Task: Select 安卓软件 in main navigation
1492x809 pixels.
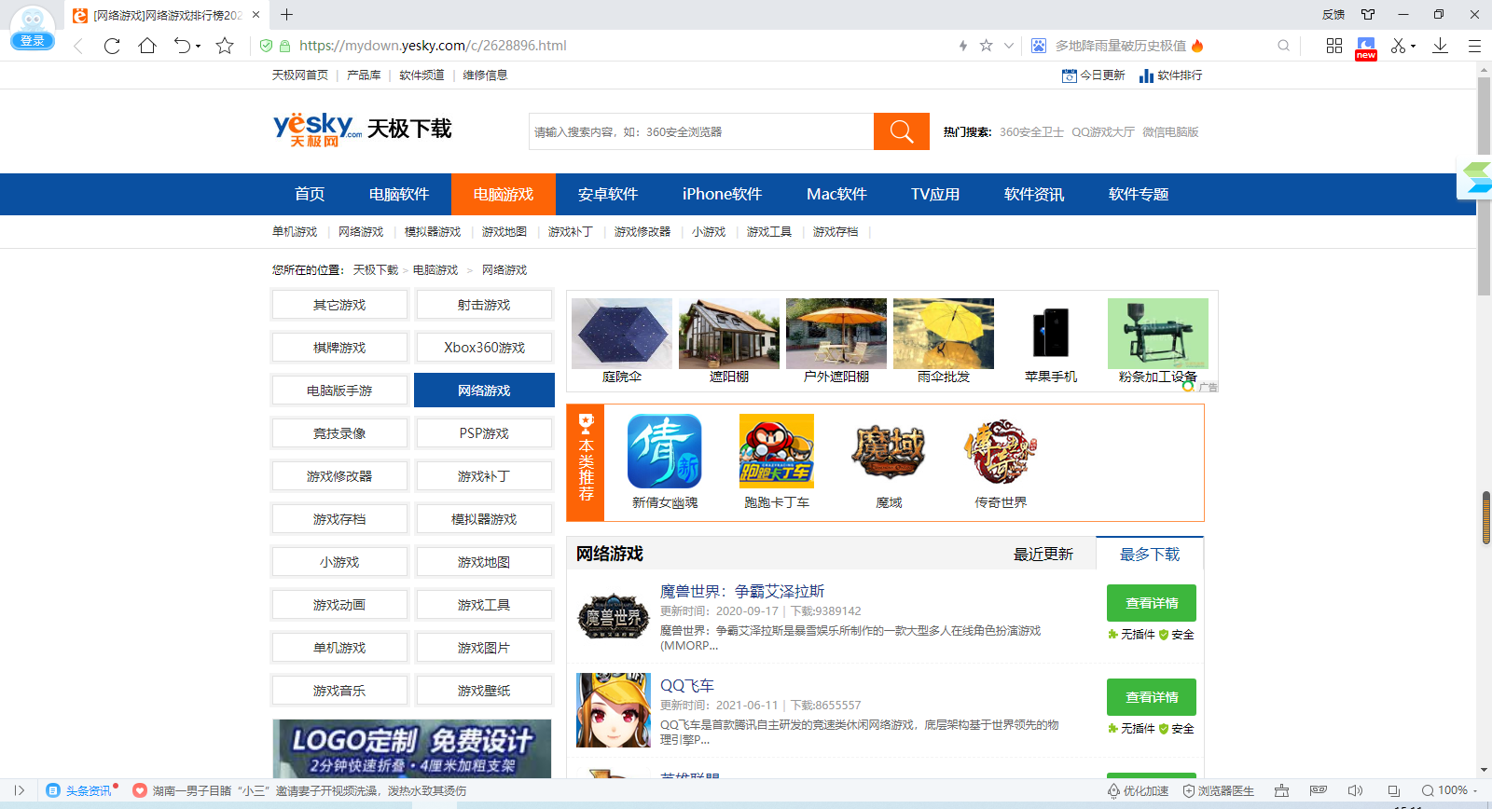Action: tap(608, 194)
